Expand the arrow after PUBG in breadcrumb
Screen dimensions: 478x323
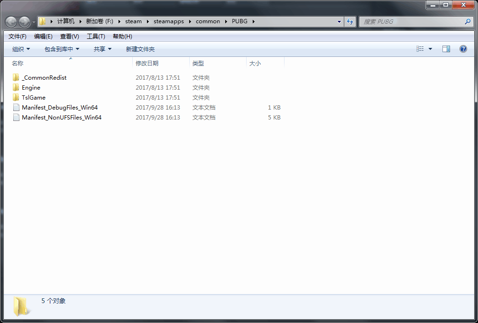pos(253,21)
